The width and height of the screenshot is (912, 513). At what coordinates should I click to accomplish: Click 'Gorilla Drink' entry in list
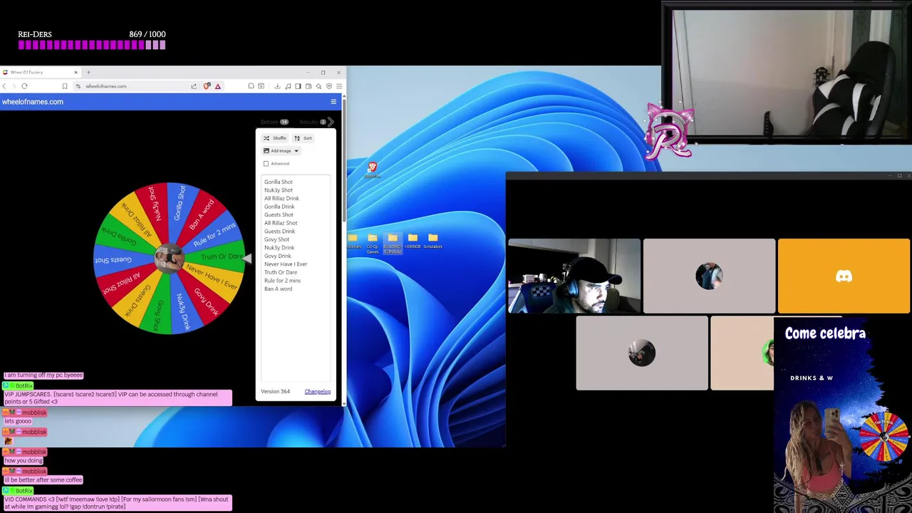[x=279, y=207]
